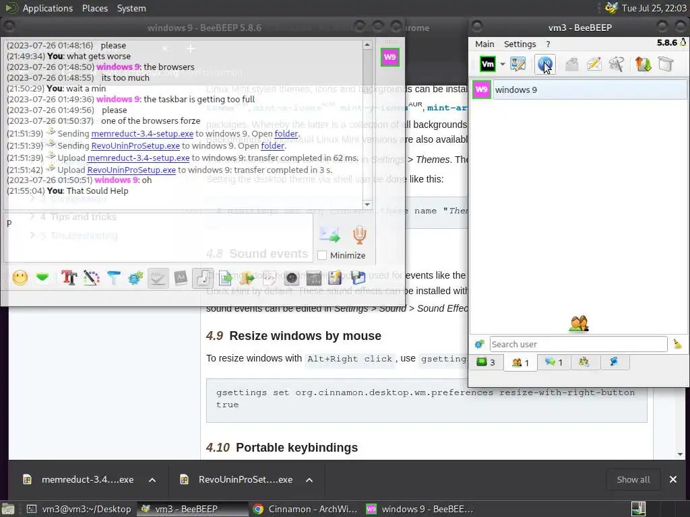This screenshot has height=517, width=690.
Task: Select windows 9 user in list
Action: [x=579, y=90]
